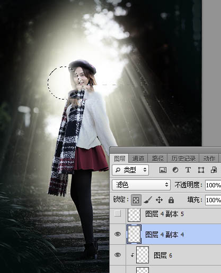The height and width of the screenshot is (273, 221).
Task: Select layer name 图层 6
Action: (x=163, y=255)
